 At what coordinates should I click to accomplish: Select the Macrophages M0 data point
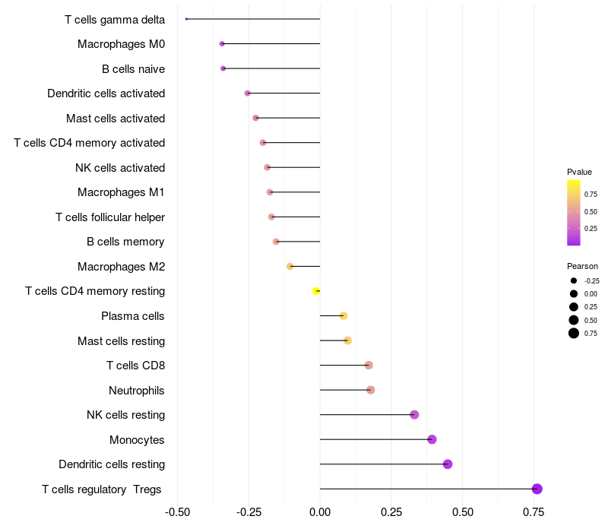[222, 44]
